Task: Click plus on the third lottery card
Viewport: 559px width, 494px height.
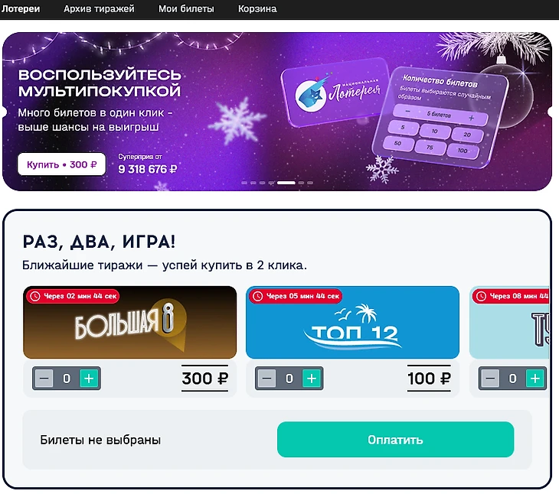Action: (535, 379)
